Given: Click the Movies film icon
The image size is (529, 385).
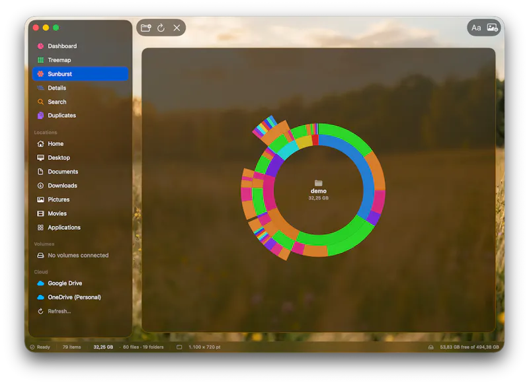Looking at the screenshot, I should [x=40, y=213].
